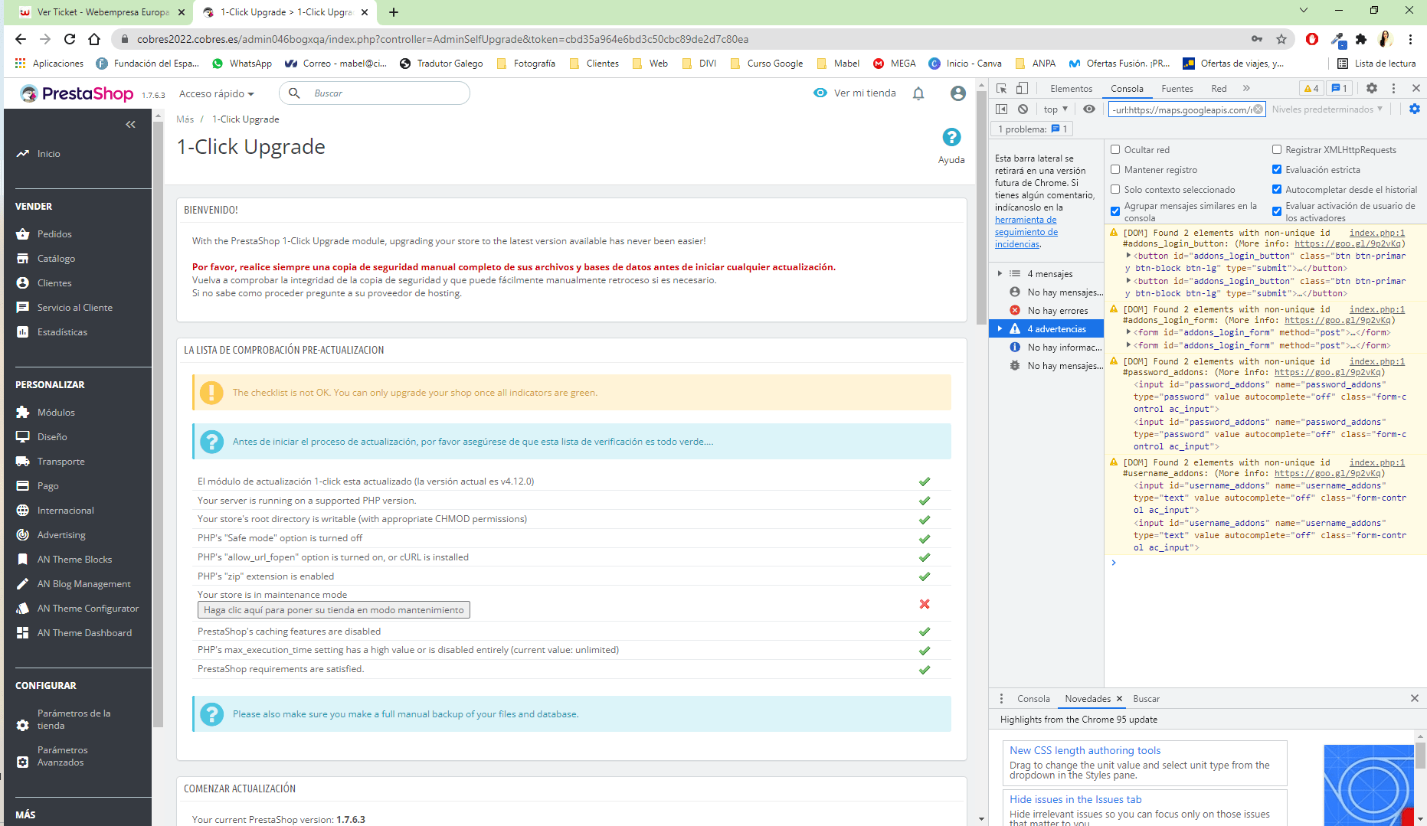Screen dimensions: 1427x826
Task: Show more DevTools tabs chevron
Action: (x=1246, y=89)
